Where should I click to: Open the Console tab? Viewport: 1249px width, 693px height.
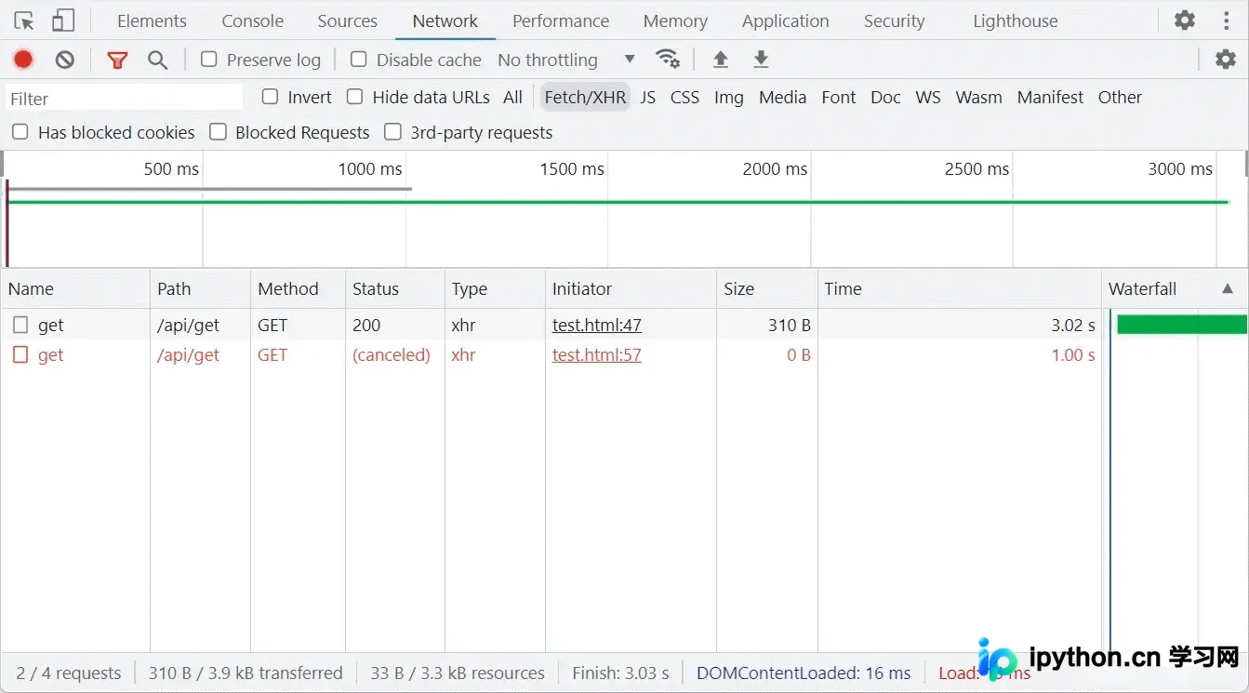pos(252,20)
